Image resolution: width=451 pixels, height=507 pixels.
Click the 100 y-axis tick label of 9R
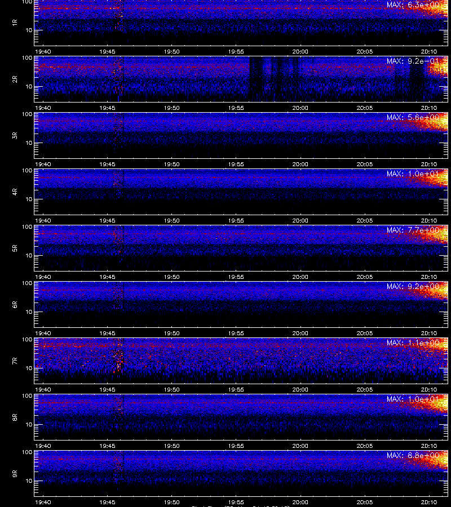(27, 452)
